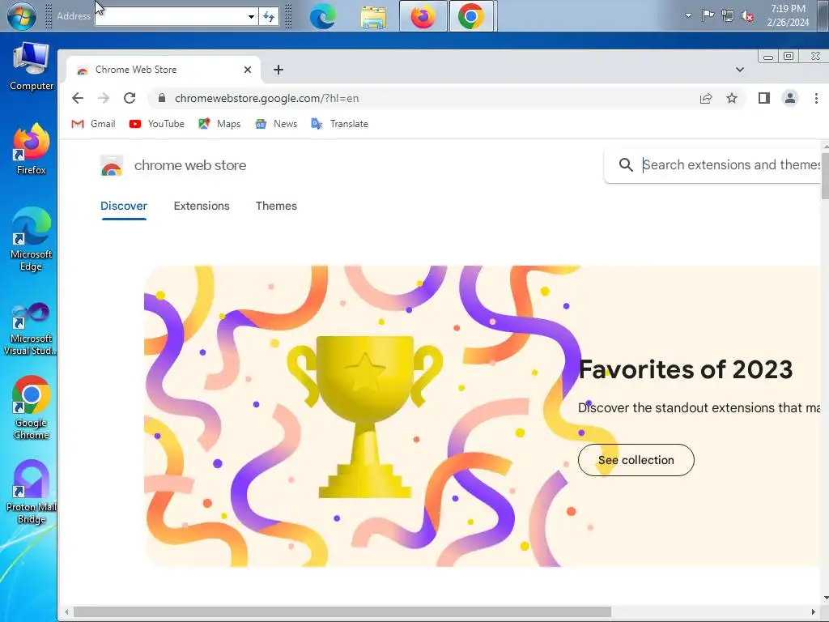829x622 pixels.
Task: Bookmark this tab with the star icon
Action: 732,98
